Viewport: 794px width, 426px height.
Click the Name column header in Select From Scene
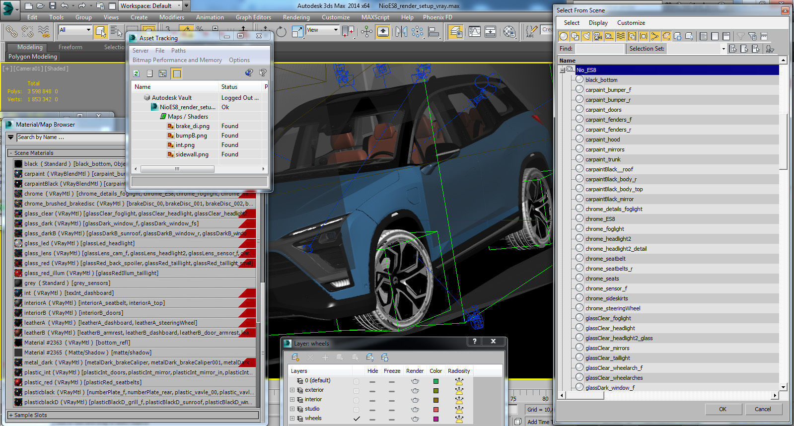pyautogui.click(x=668, y=61)
